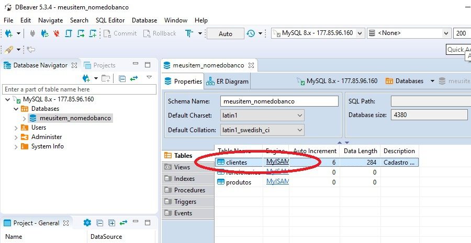Click the transaction mode T icon
471x243 pixels.
[189, 33]
